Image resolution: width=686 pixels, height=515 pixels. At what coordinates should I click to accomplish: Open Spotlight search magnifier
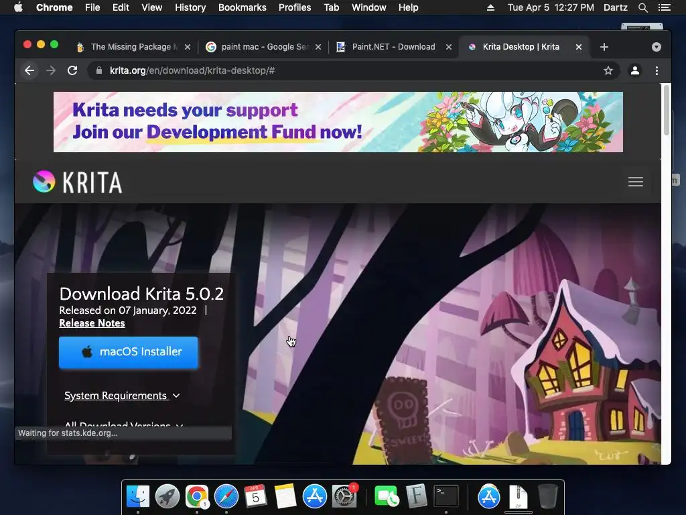pyautogui.click(x=642, y=7)
